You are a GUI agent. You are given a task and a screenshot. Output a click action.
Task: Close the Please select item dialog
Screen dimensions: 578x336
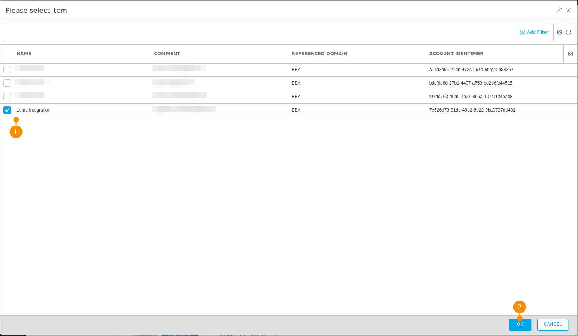(569, 10)
